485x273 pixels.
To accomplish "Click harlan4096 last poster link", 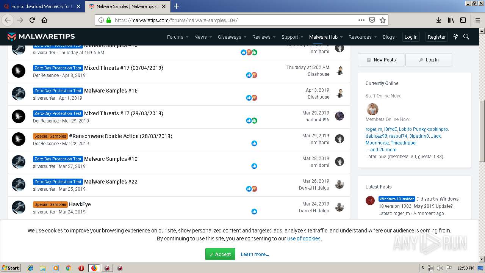I will point(317,120).
